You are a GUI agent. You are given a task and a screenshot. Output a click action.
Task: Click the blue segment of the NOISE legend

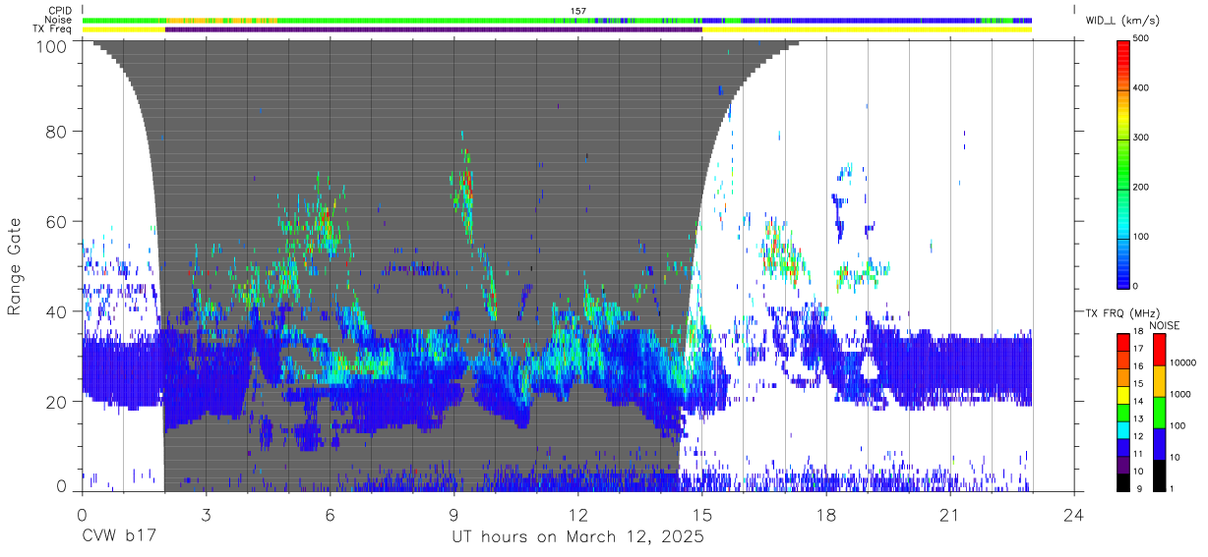[1158, 443]
